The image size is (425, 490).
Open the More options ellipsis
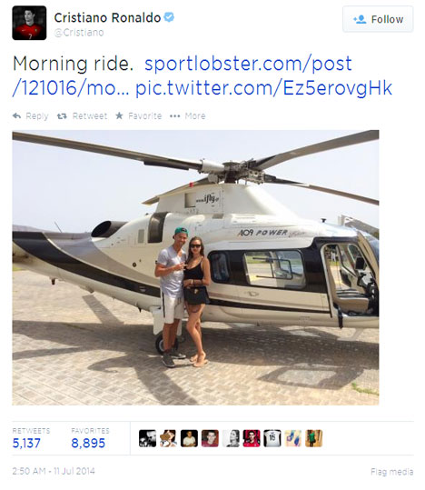(175, 116)
